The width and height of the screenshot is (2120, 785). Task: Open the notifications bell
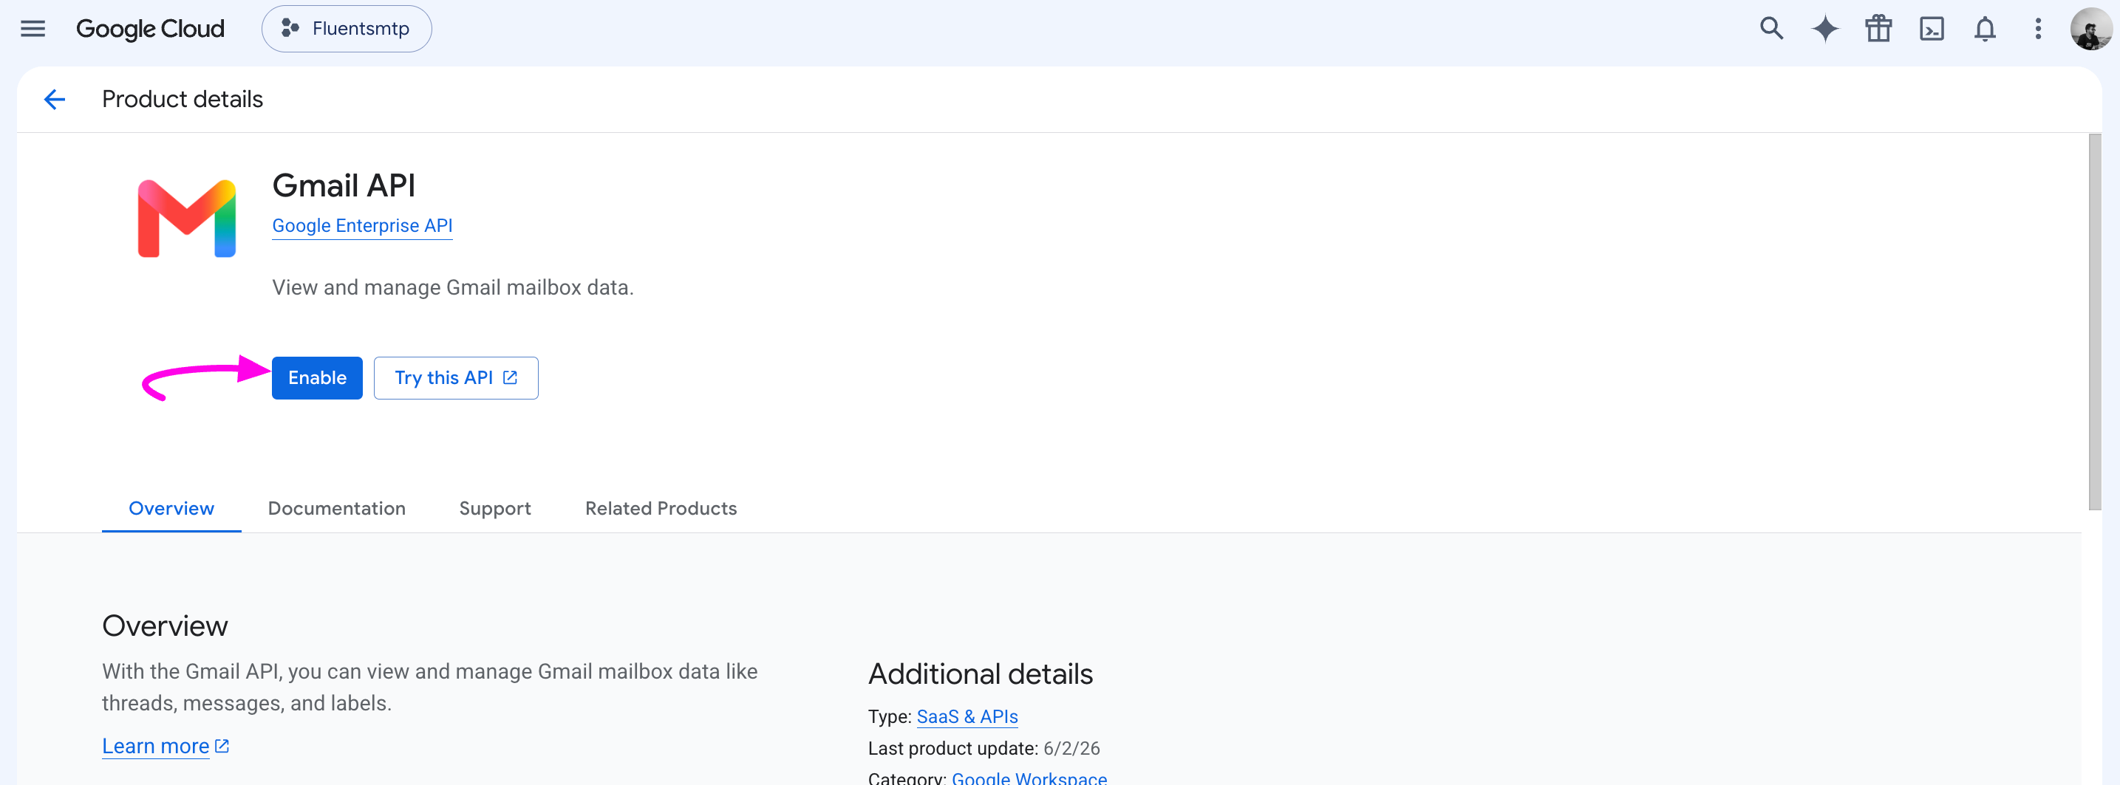1985,29
